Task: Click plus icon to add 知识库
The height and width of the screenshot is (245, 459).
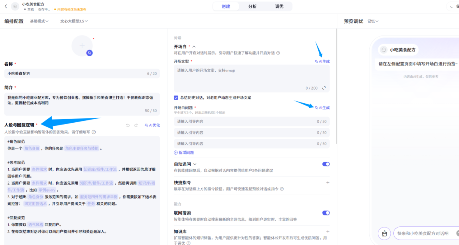Action: coord(328,231)
